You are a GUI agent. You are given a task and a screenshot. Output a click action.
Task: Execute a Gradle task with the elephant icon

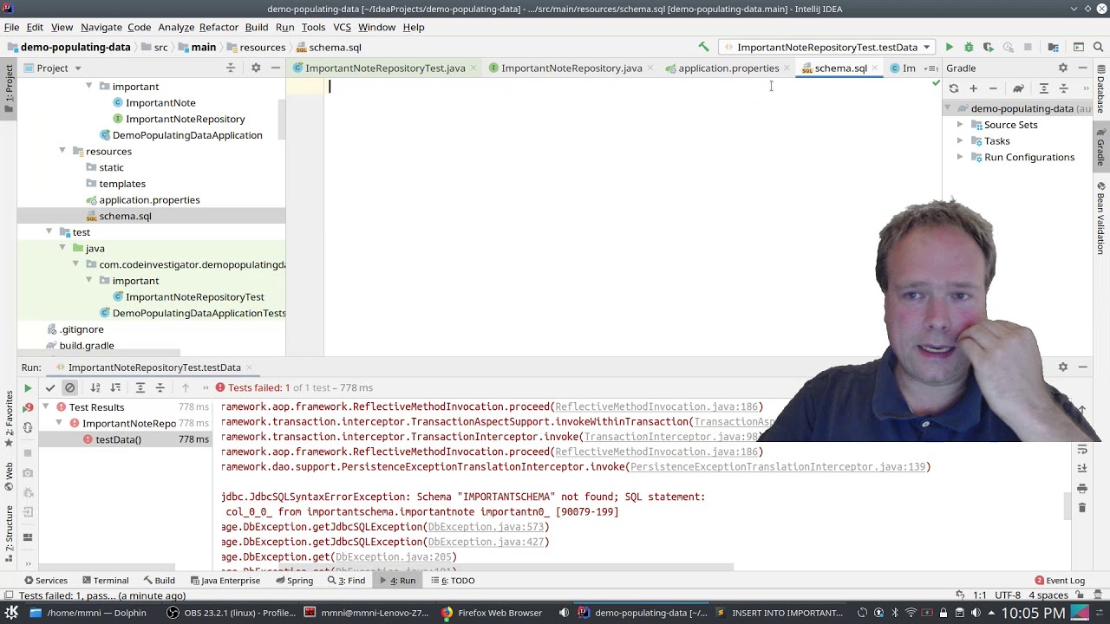coord(1018,88)
